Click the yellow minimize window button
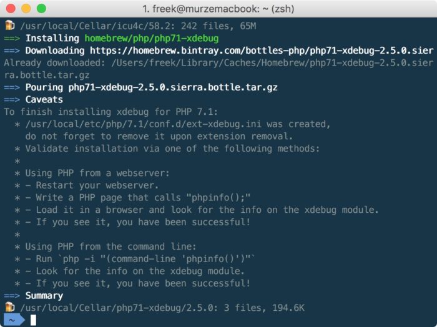Image resolution: width=437 pixels, height=327 pixels. 26,8
